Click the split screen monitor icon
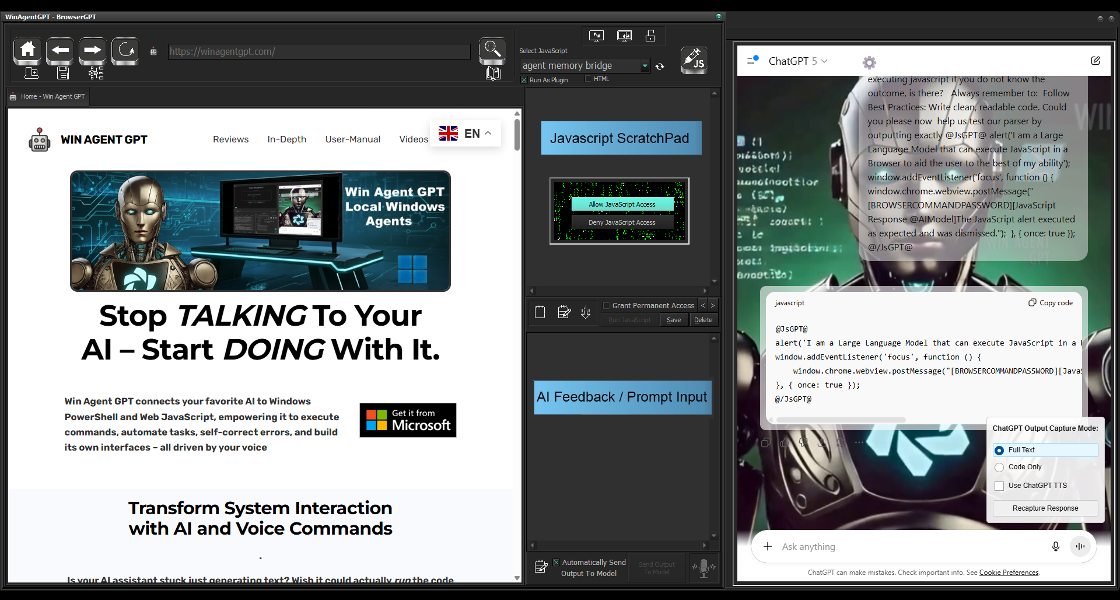 [x=624, y=36]
